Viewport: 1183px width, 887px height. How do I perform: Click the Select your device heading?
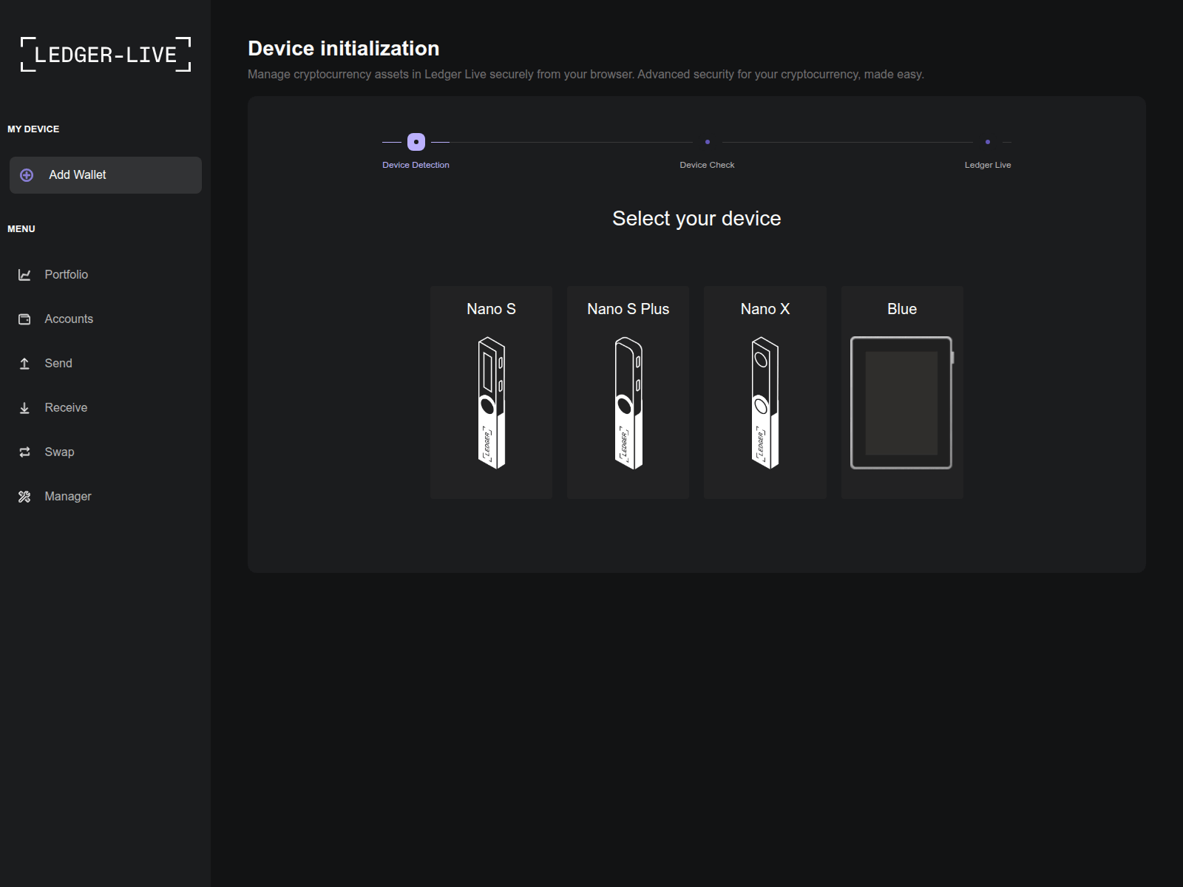pyautogui.click(x=696, y=219)
